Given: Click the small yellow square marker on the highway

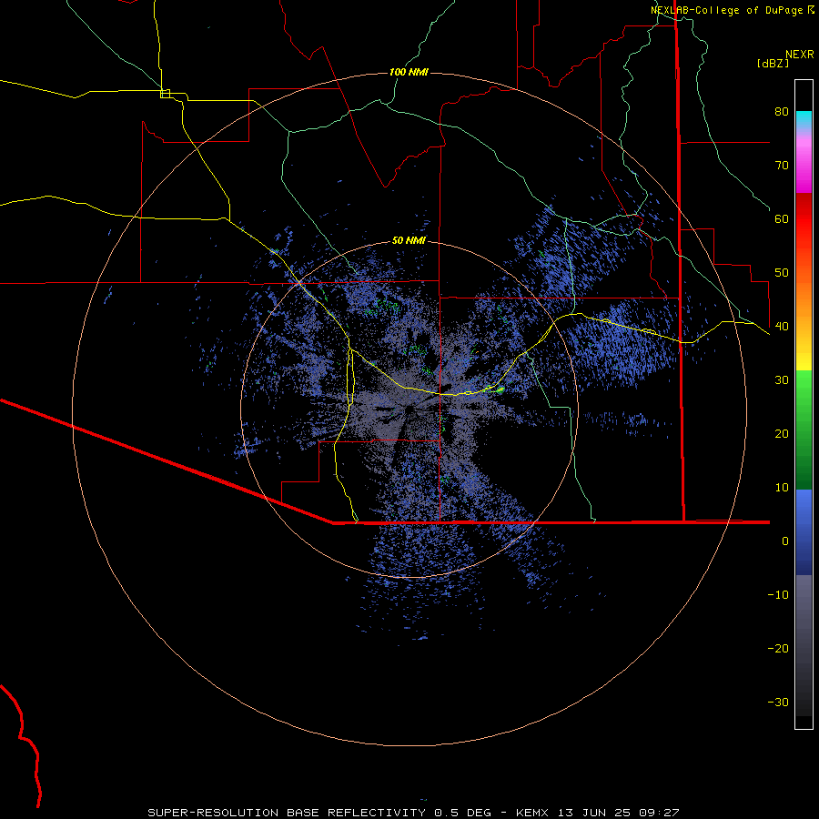Looking at the screenshot, I should point(165,94).
